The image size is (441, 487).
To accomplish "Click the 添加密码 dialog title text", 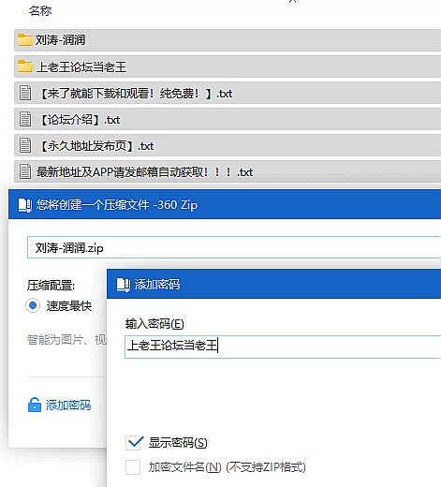I will pos(157,285).
